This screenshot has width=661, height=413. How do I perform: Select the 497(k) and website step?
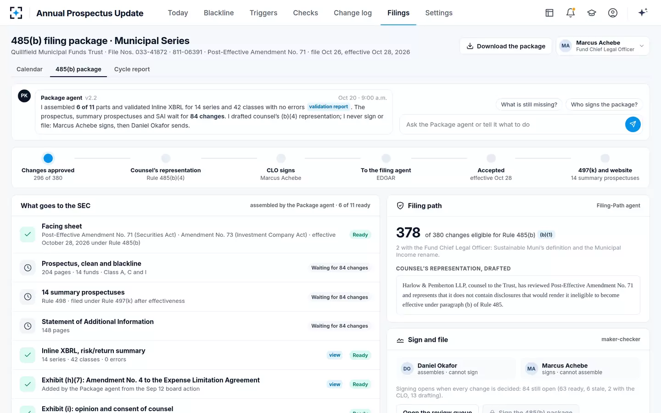click(x=605, y=167)
